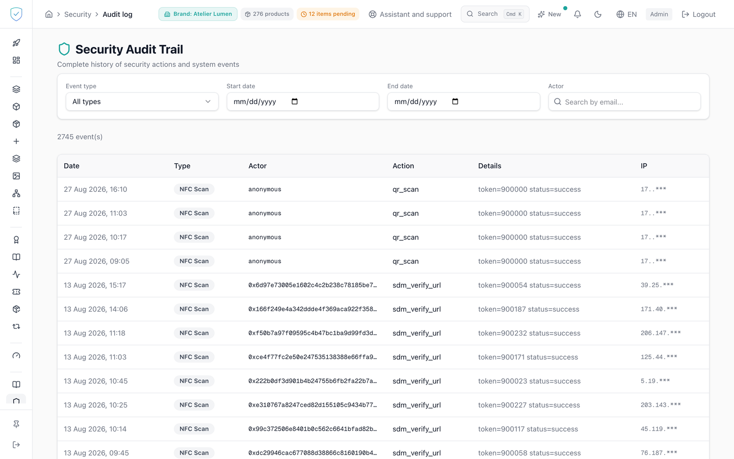Viewport: 734px width, 459px height.
Task: Click the Details column header
Action: click(490, 166)
